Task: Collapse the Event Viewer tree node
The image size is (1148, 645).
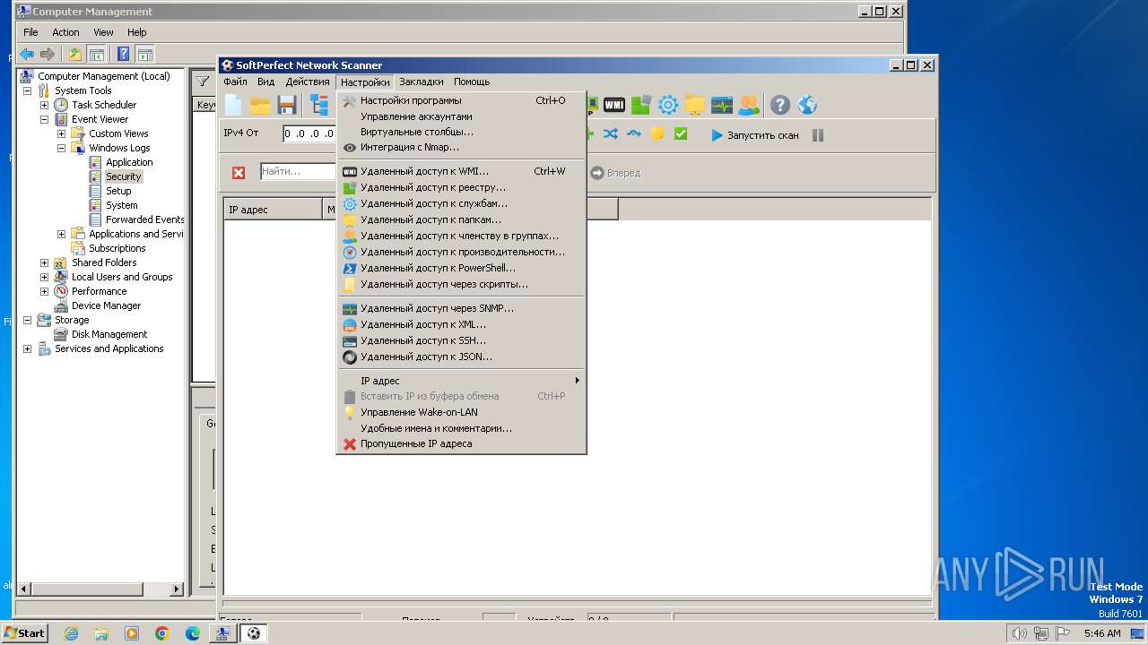Action: [44, 119]
